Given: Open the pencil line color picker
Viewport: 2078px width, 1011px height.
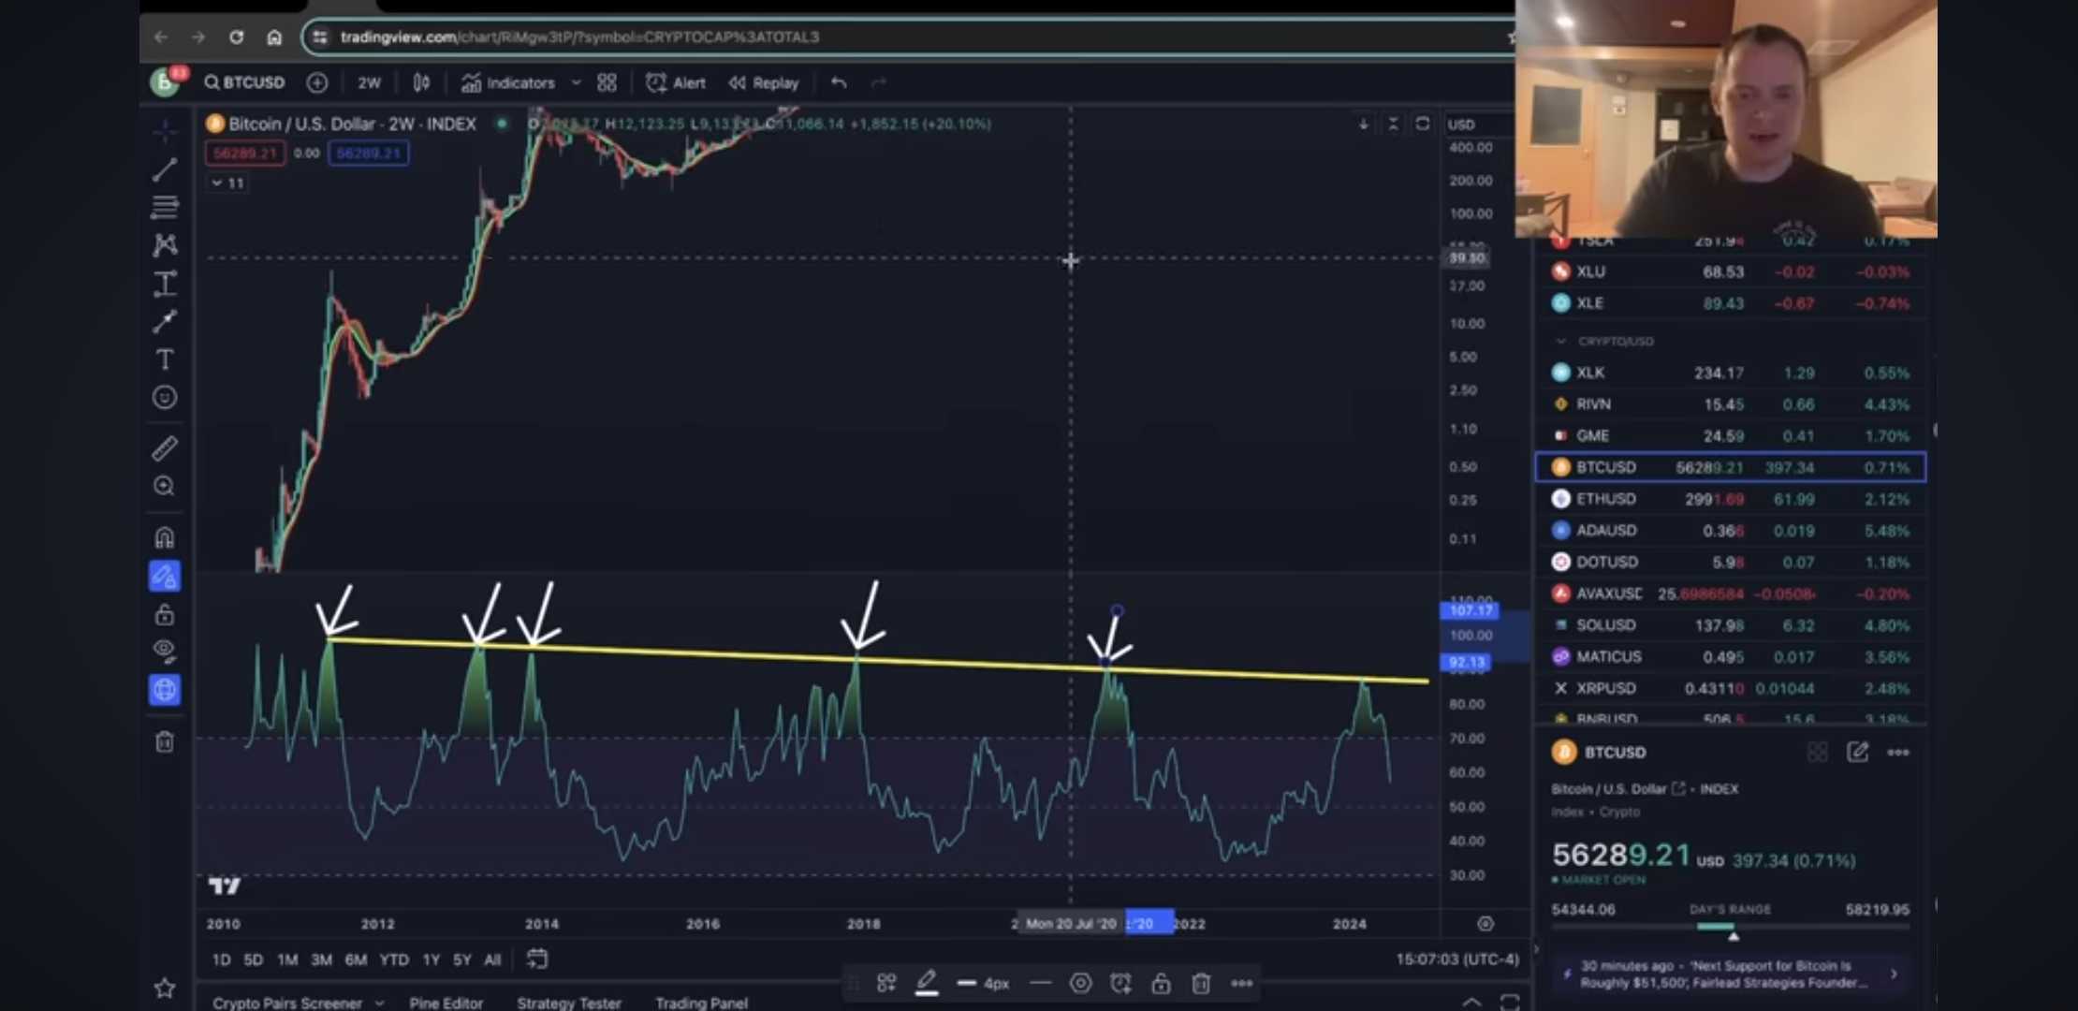Looking at the screenshot, I should (x=927, y=983).
